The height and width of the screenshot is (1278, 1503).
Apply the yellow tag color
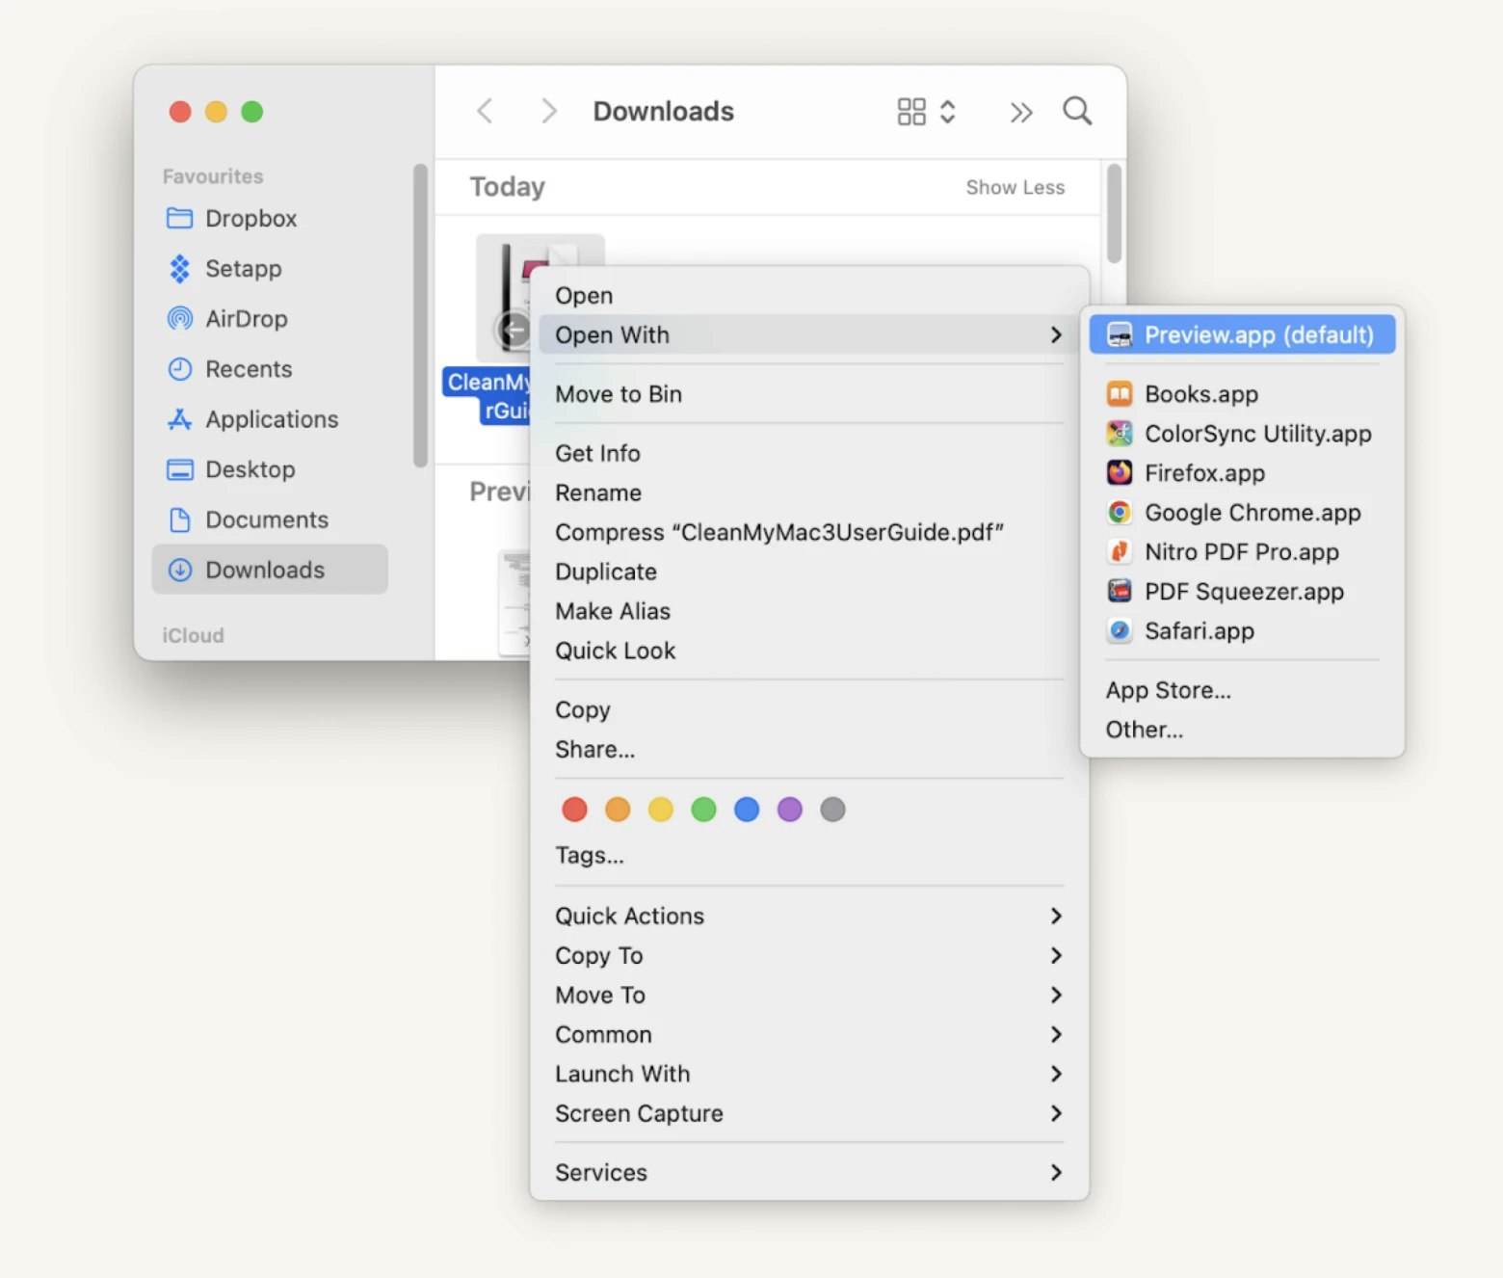click(x=661, y=810)
